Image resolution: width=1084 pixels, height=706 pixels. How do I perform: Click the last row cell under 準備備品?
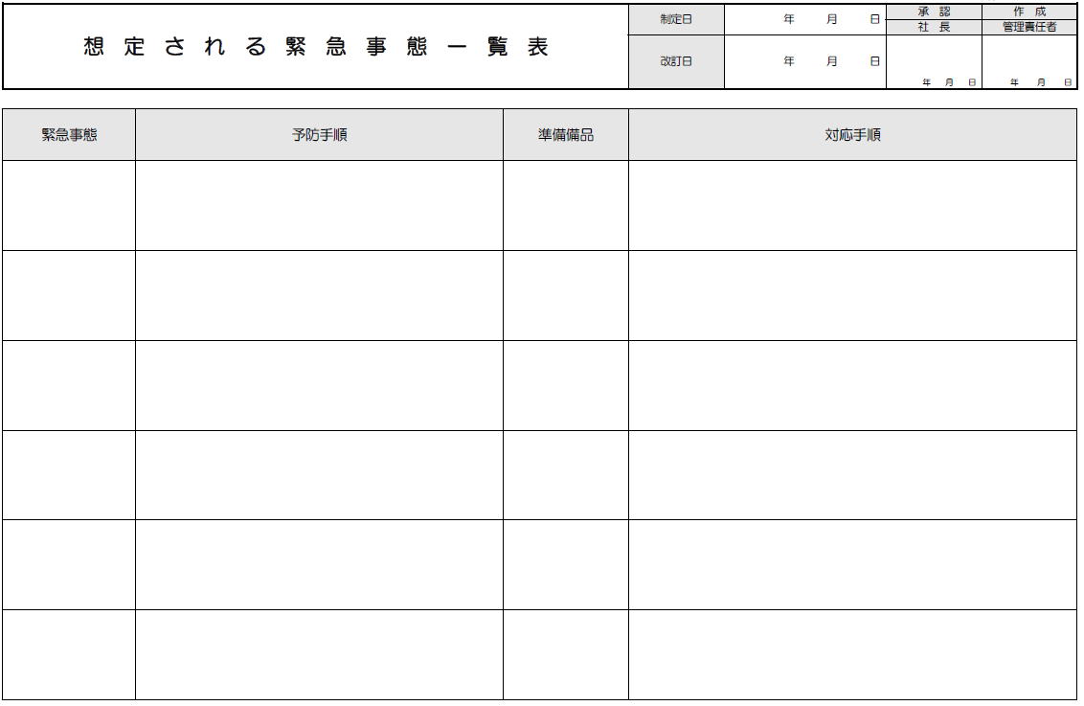tap(566, 654)
